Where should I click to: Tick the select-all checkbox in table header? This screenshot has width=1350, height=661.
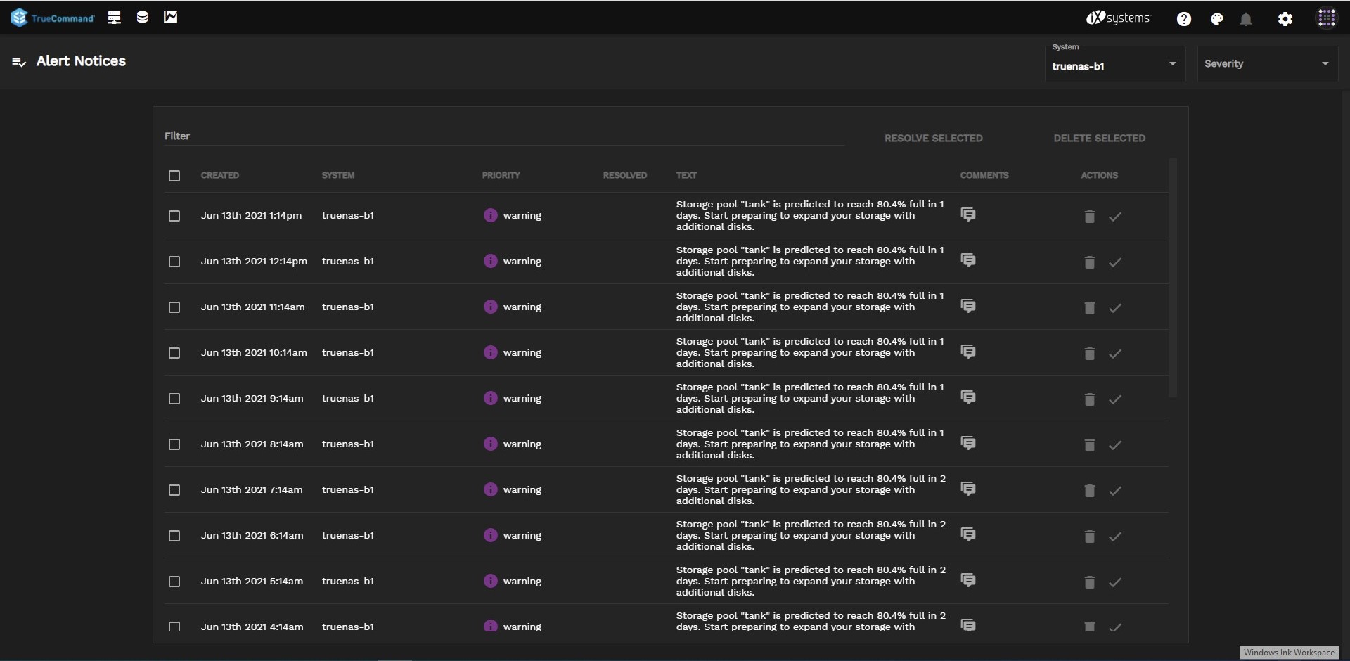click(x=174, y=176)
